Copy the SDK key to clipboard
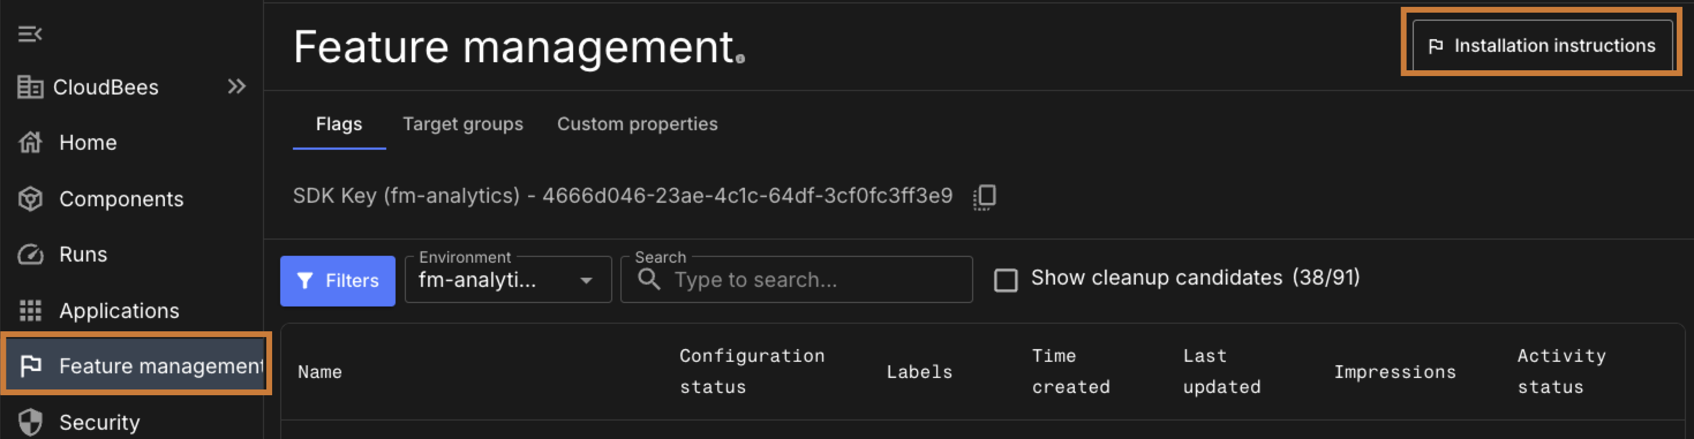This screenshot has width=1694, height=439. (x=984, y=196)
